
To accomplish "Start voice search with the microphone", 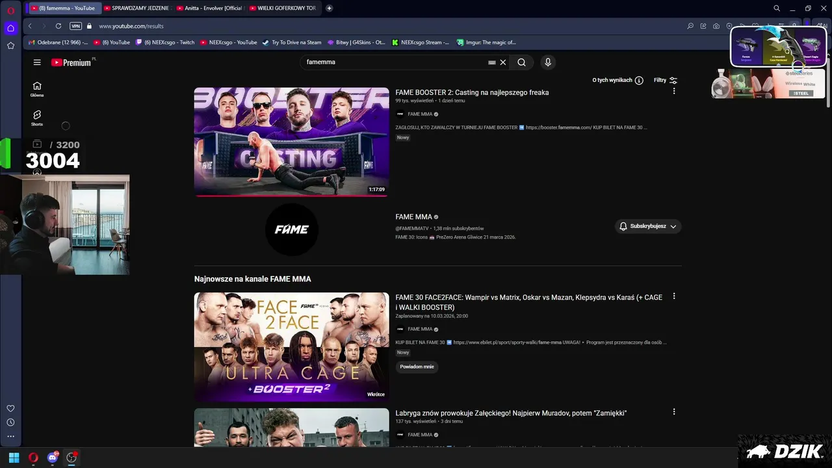I will click(x=548, y=62).
